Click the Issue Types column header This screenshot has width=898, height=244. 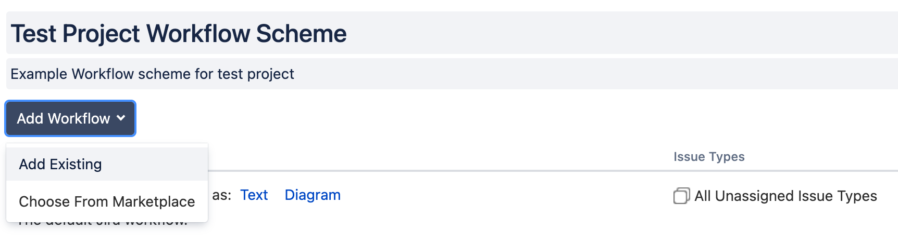pos(709,157)
